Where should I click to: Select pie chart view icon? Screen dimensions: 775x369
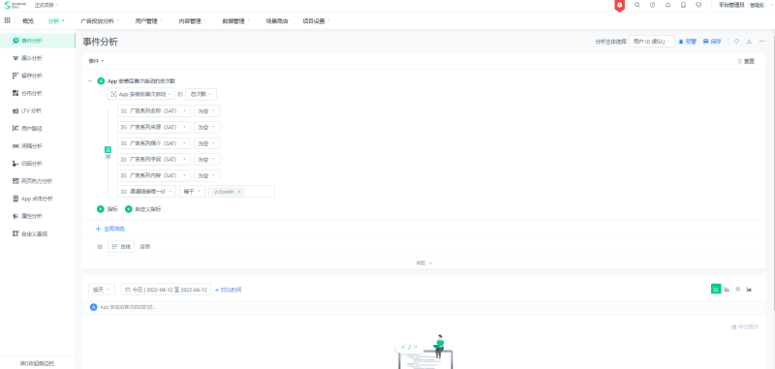pyautogui.click(x=738, y=290)
